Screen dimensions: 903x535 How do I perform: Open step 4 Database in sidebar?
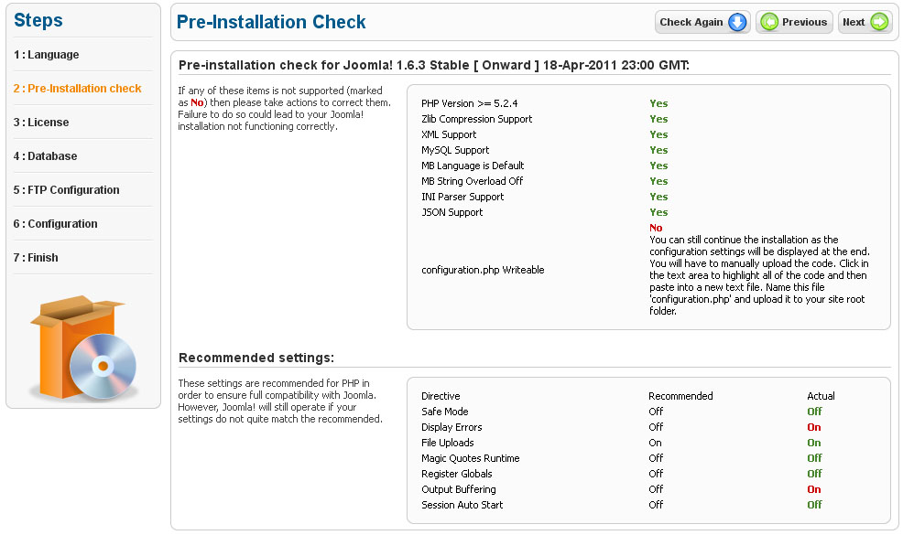(45, 156)
